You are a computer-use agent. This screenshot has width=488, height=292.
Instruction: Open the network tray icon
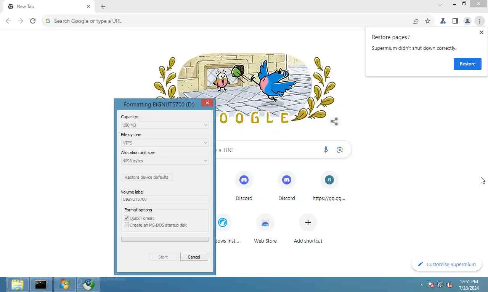coord(440,285)
